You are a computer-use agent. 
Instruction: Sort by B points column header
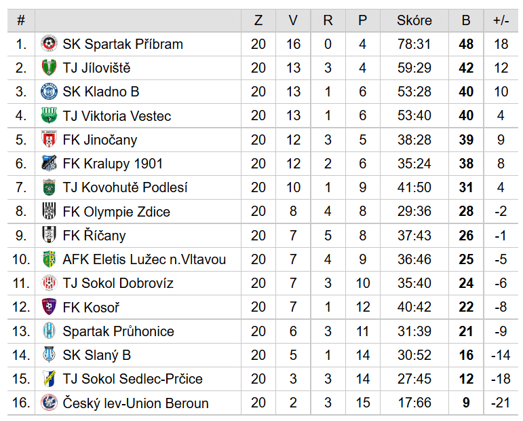(466, 20)
